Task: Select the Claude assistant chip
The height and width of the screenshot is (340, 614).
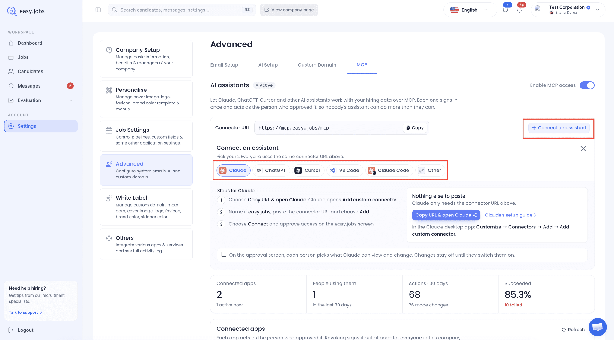Action: [x=234, y=170]
